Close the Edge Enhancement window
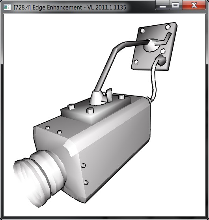209x220 pixels. (194, 5)
